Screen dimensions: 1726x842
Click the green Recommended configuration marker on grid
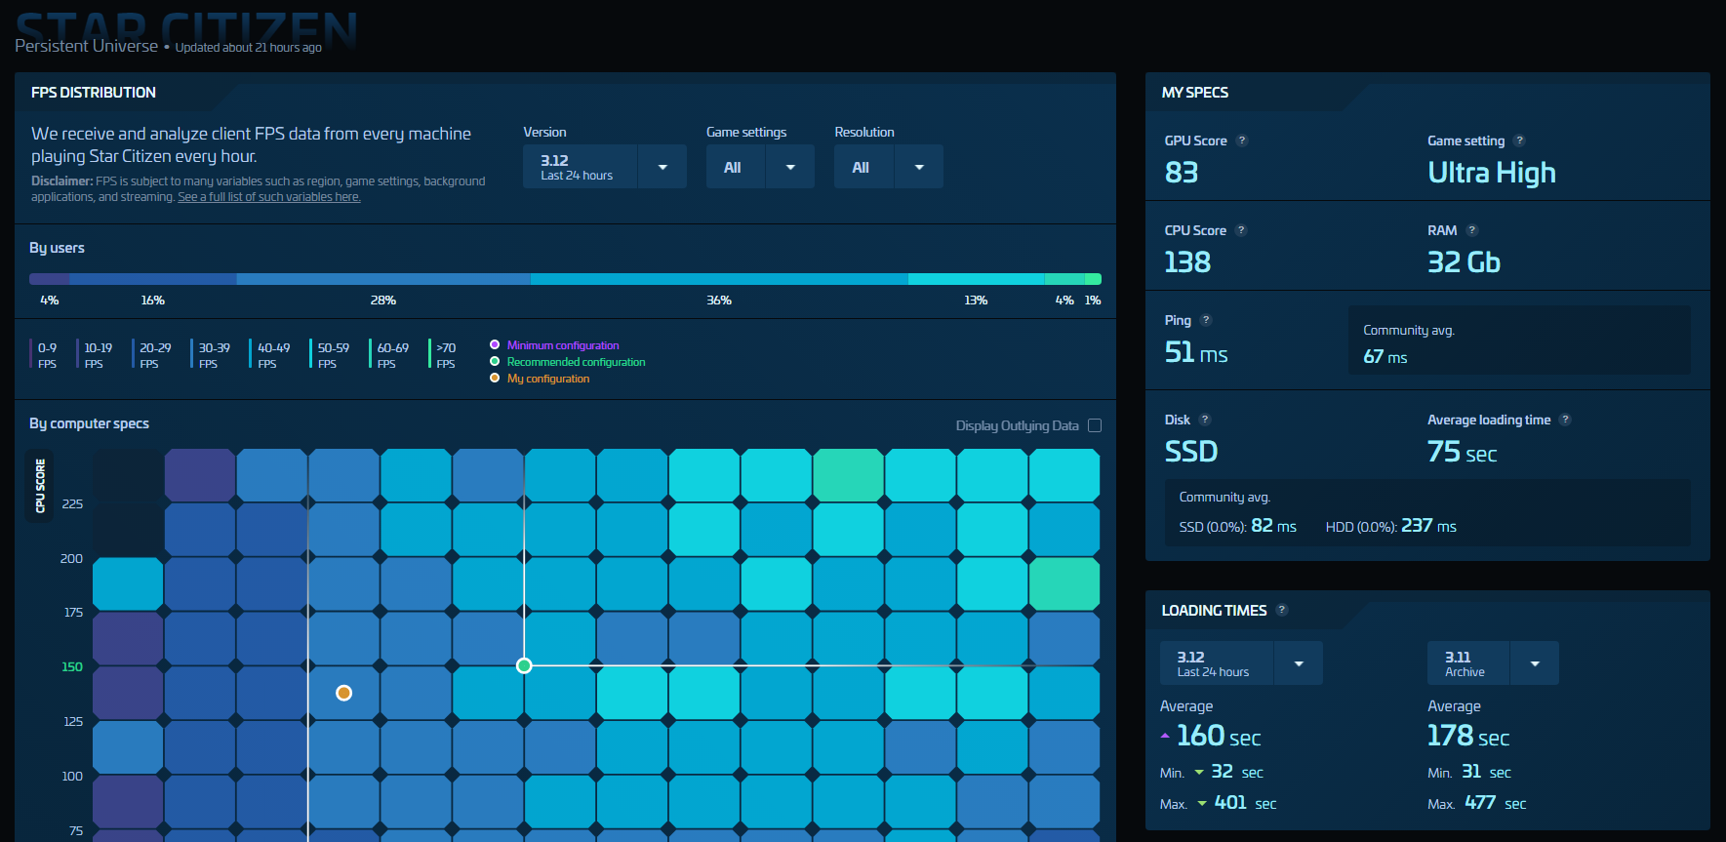tap(524, 665)
